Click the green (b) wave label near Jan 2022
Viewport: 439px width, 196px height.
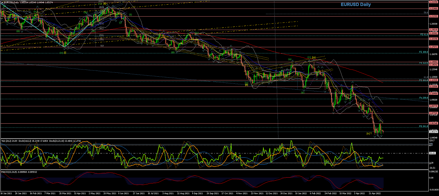[303, 92]
